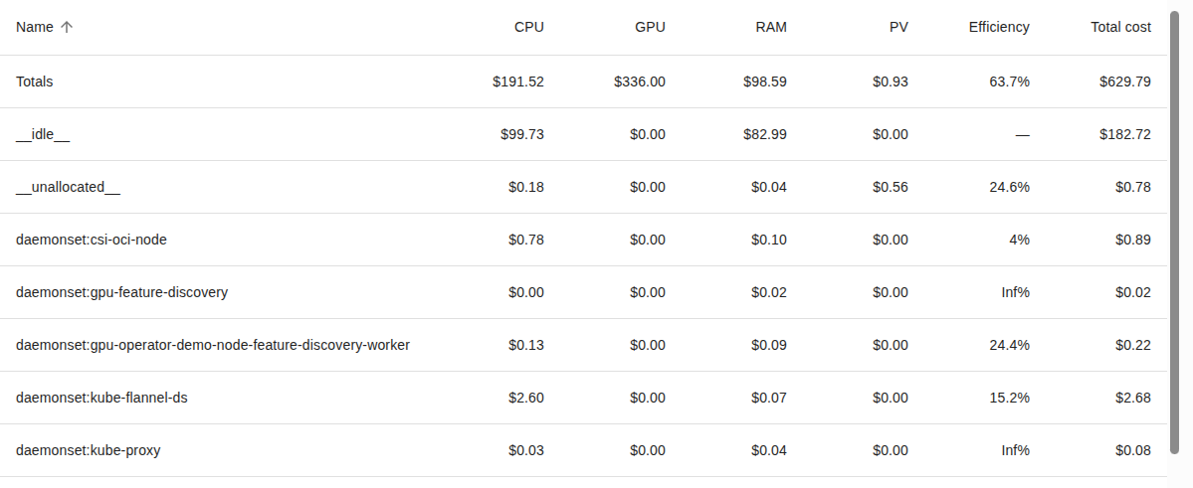
Task: Click the sort arrow next to Name
Action: (67, 28)
